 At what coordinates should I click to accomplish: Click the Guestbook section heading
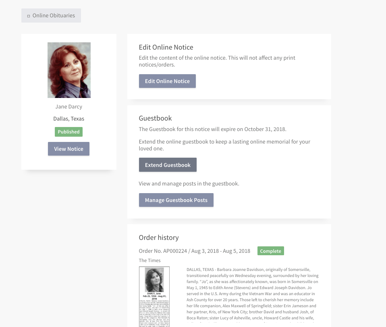click(x=155, y=118)
